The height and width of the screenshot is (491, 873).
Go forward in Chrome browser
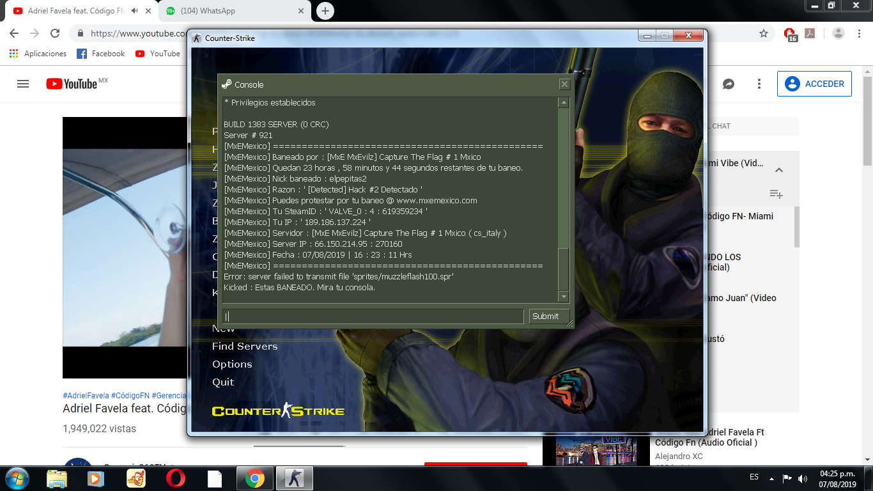[x=35, y=33]
